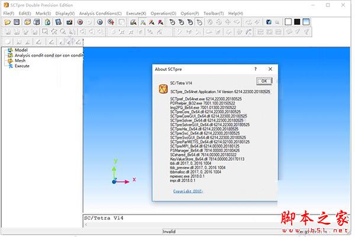Screen dimensions: 355x237
Task: Click the SC/Tetra V14 message log line
Action: [x=104, y=218]
